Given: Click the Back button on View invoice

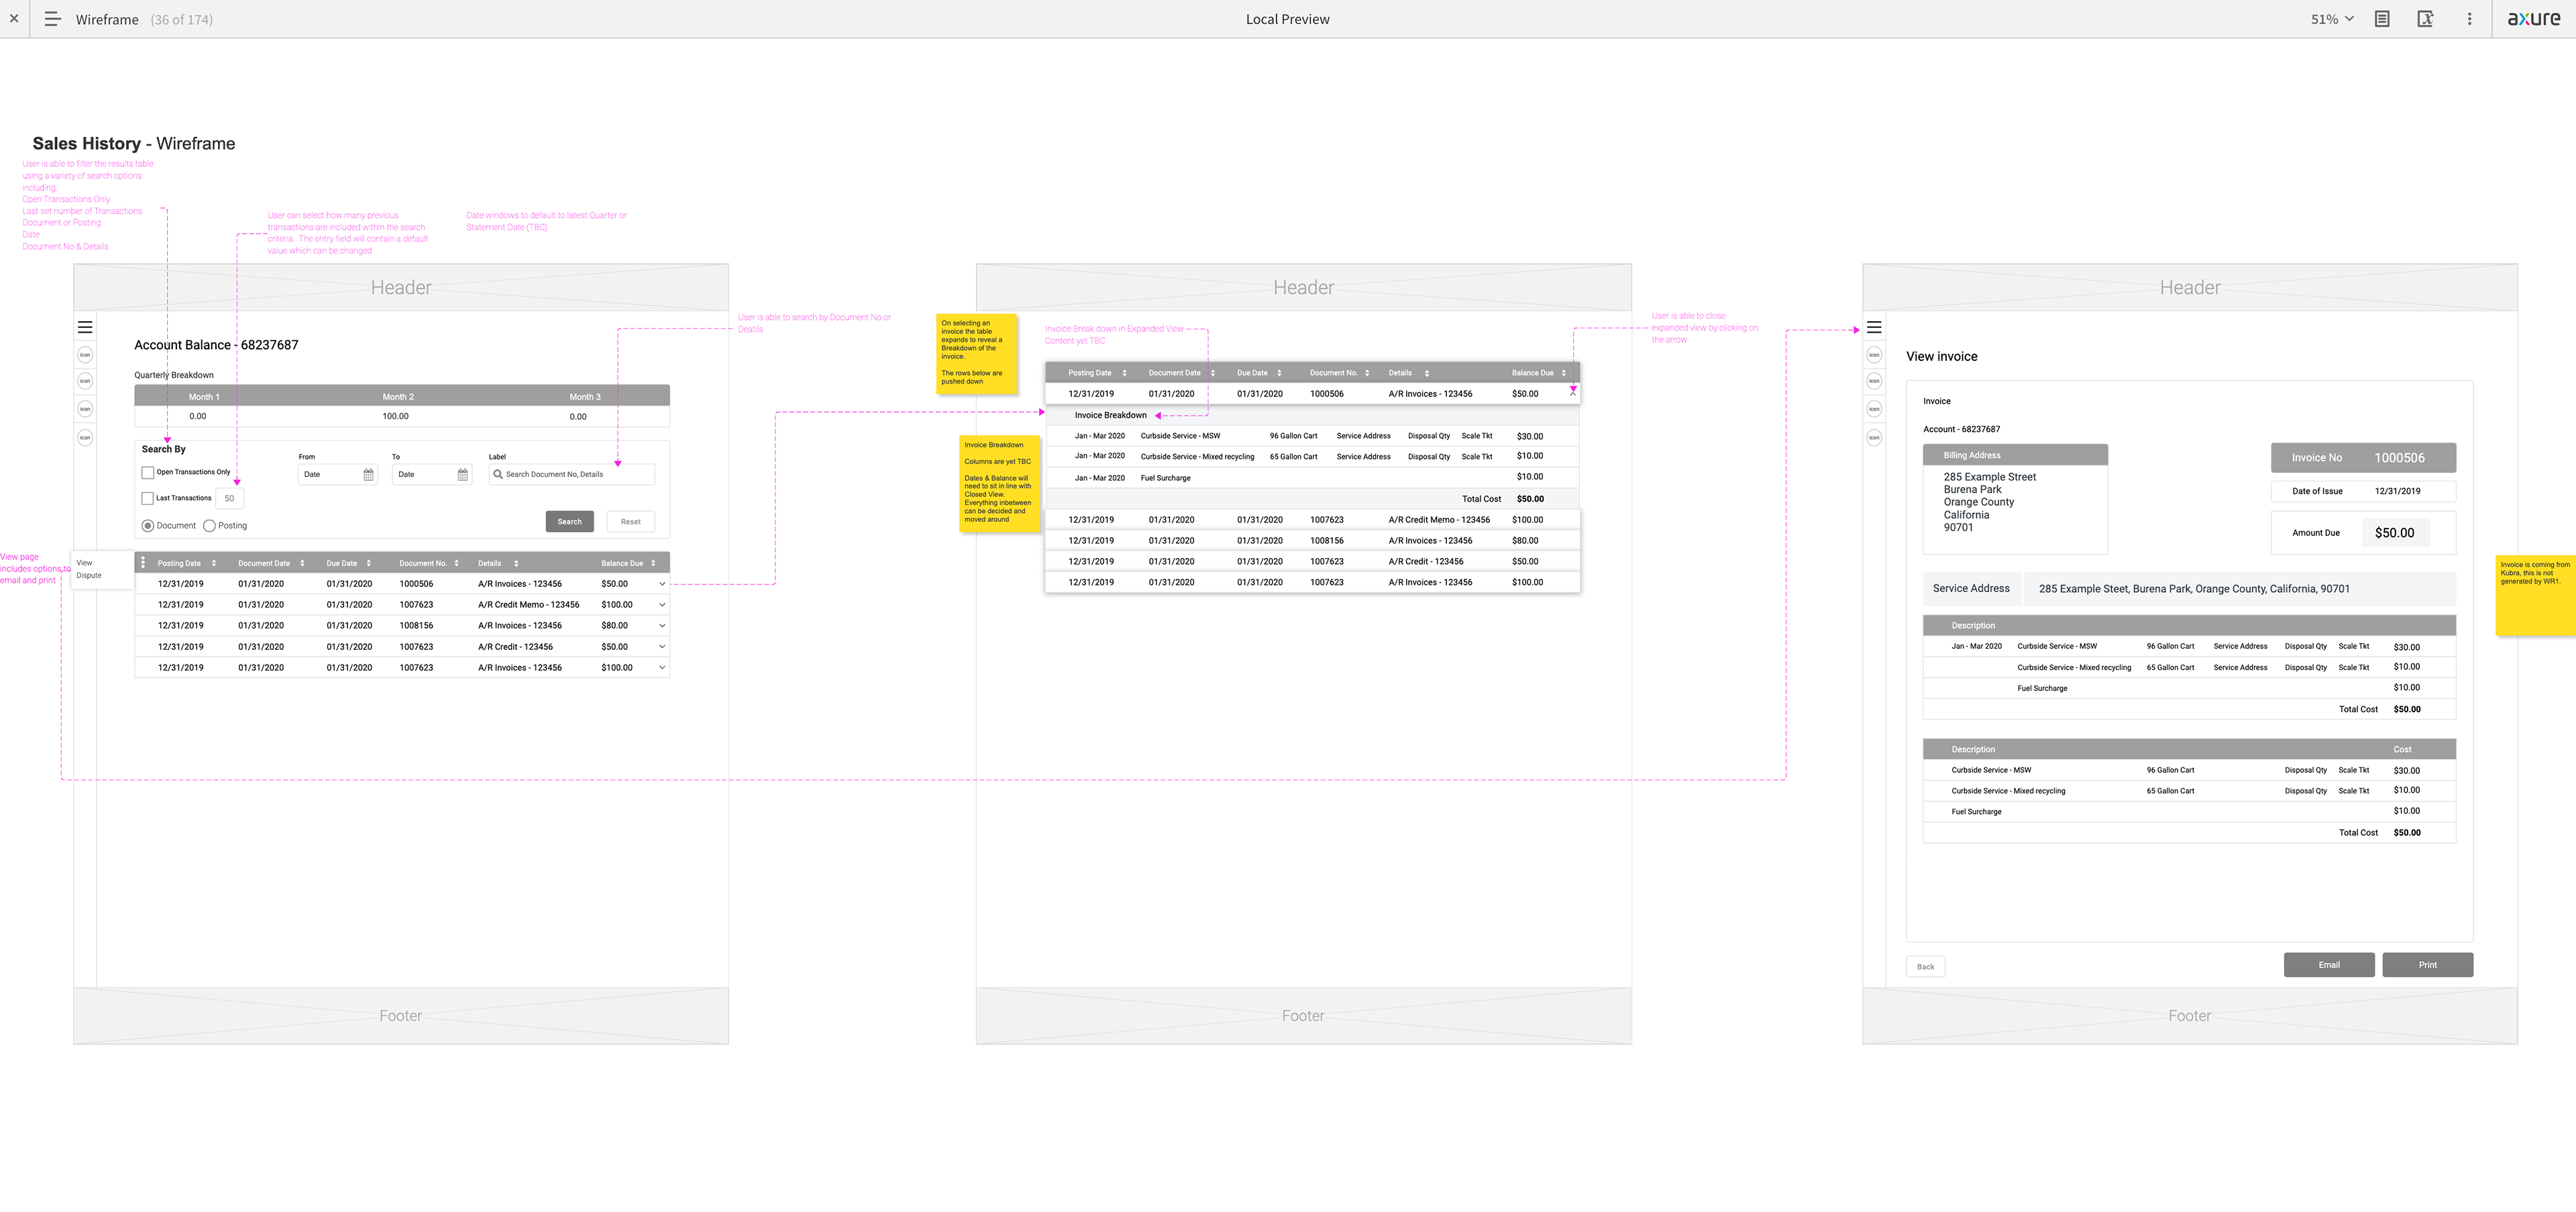Looking at the screenshot, I should click(1925, 967).
